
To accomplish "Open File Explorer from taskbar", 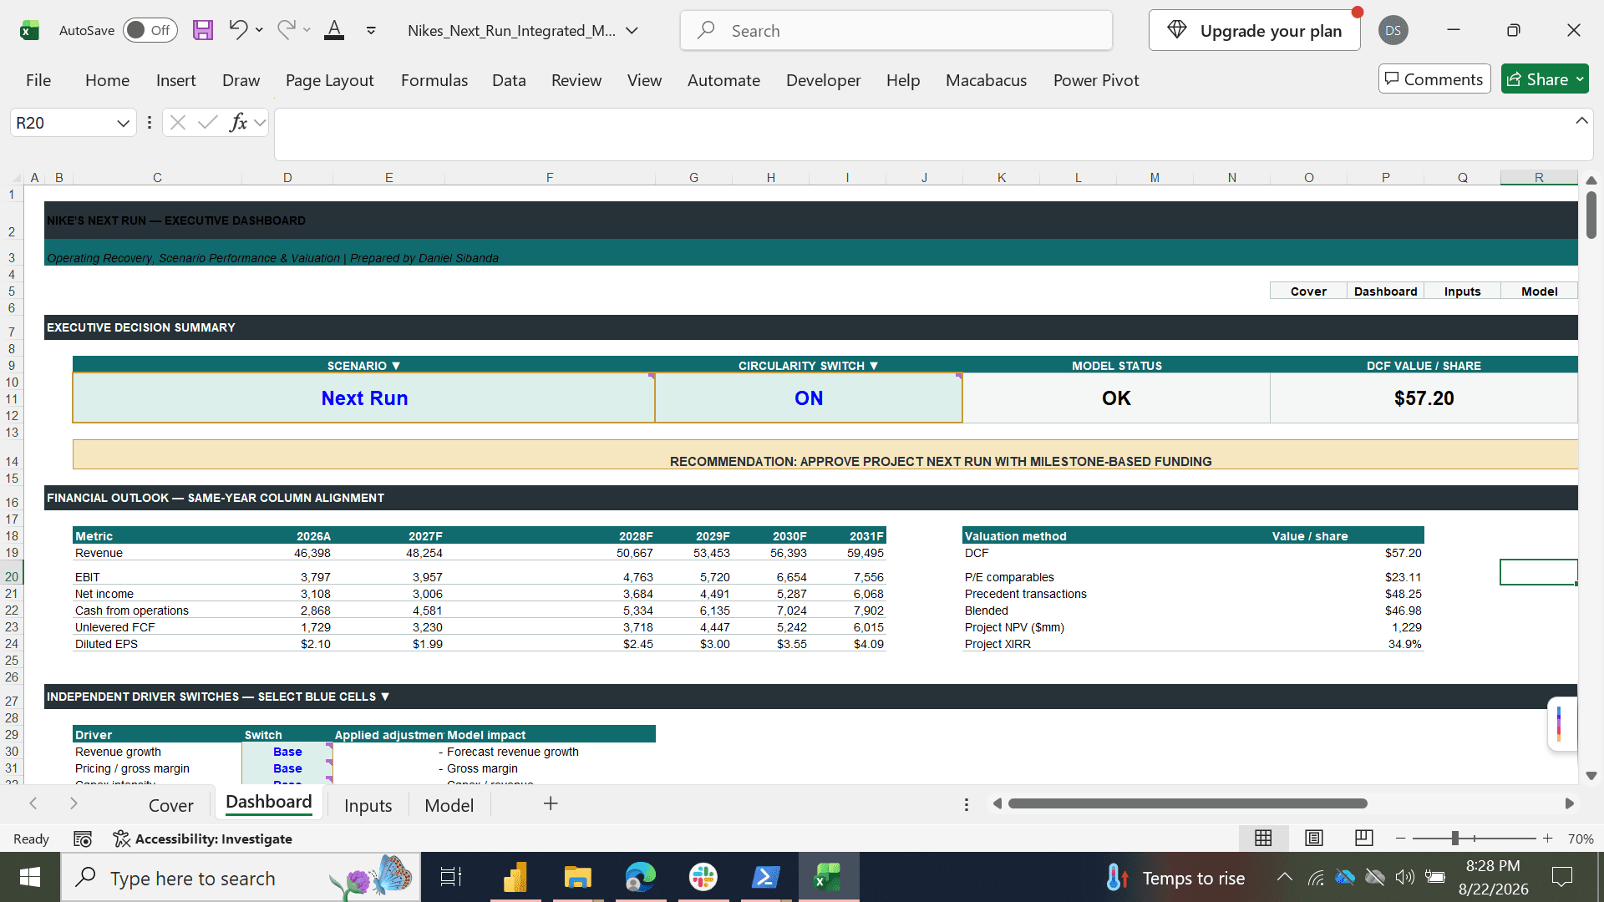I will pos(577,878).
